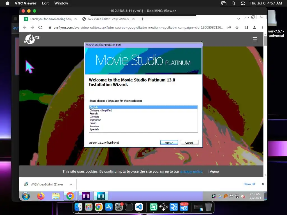Open Action Center flag icon
Image resolution: width=287 pixels, height=215 pixels.
click(231, 196)
